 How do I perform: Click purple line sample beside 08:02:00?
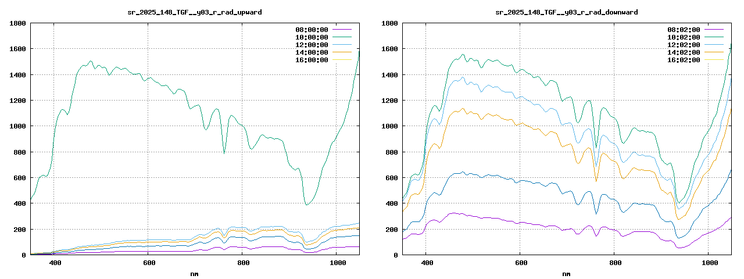coord(714,29)
